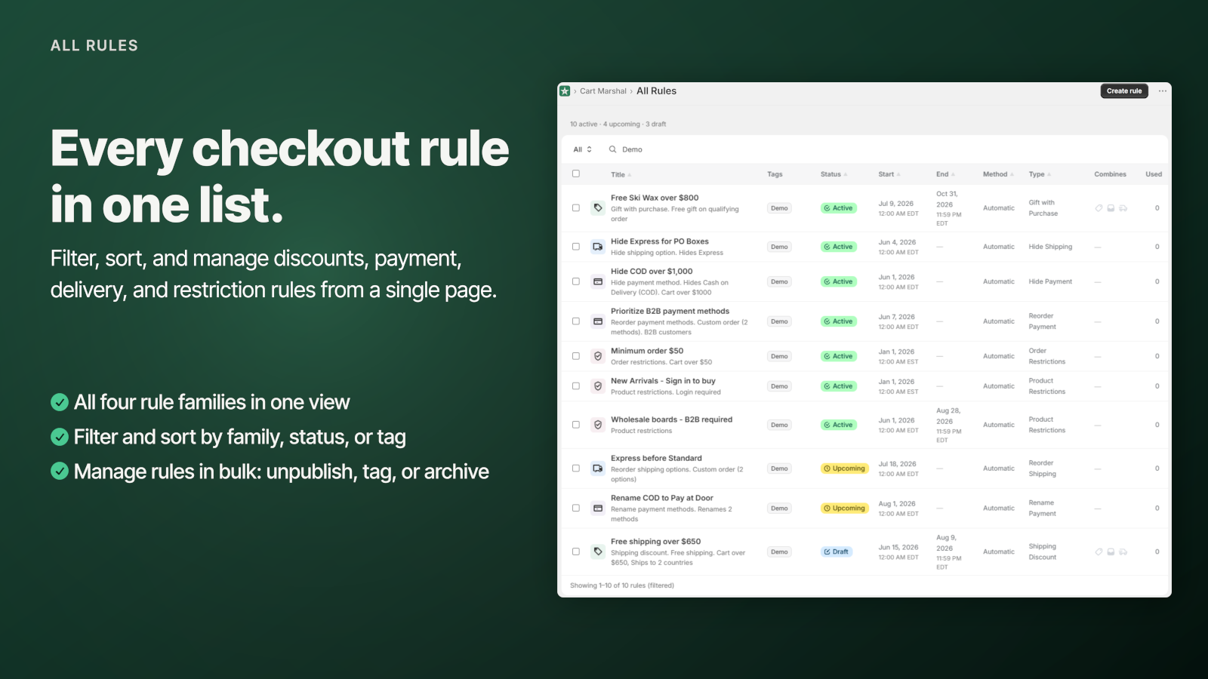Viewport: 1208px width, 679px height.
Task: Click the Create rule button
Action: 1124,91
